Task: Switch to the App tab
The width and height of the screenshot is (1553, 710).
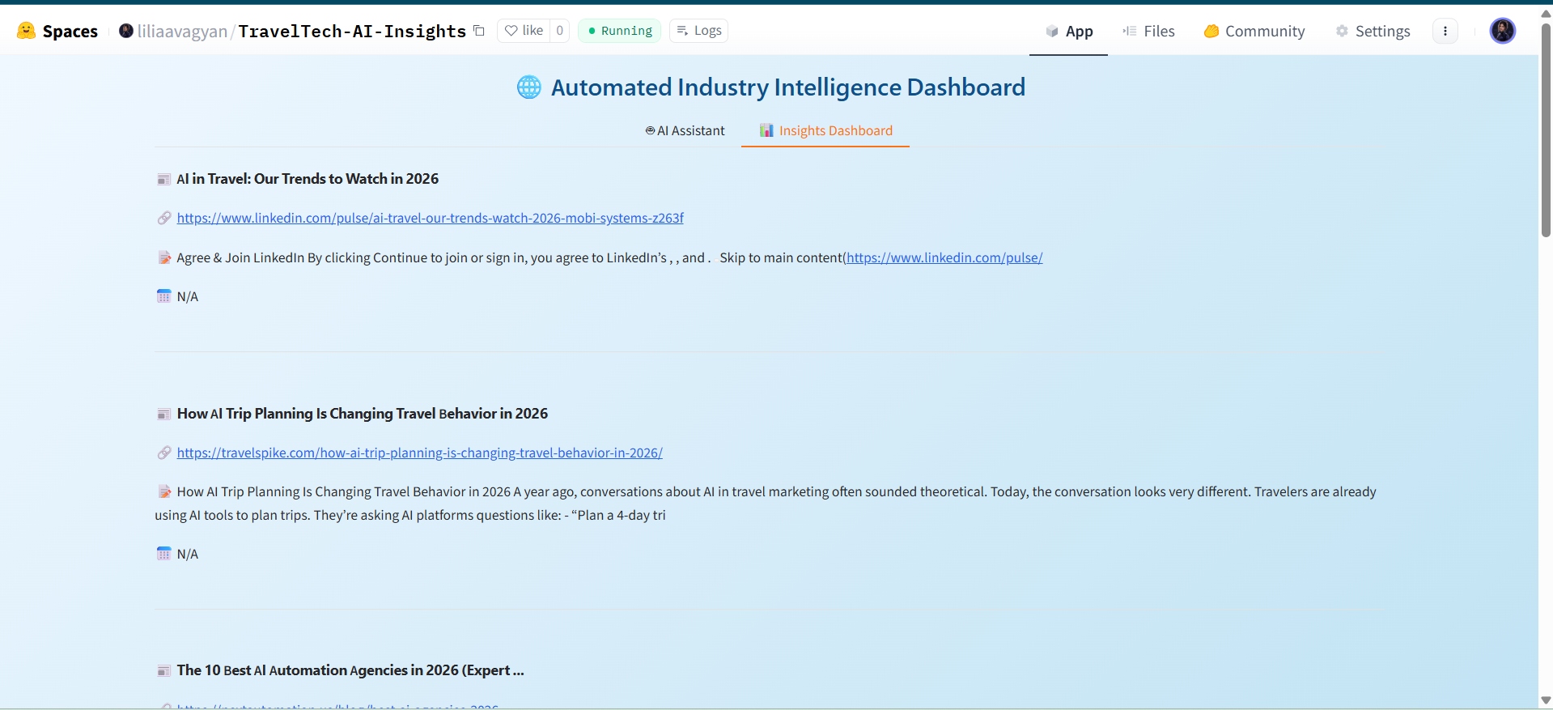Action: (1068, 31)
